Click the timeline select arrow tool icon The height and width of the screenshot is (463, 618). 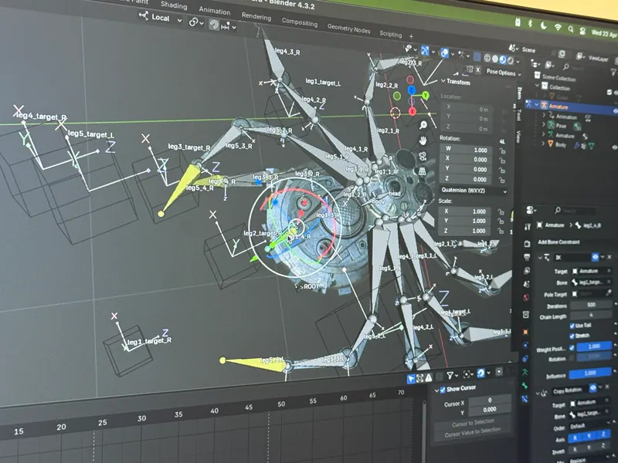click(x=411, y=378)
